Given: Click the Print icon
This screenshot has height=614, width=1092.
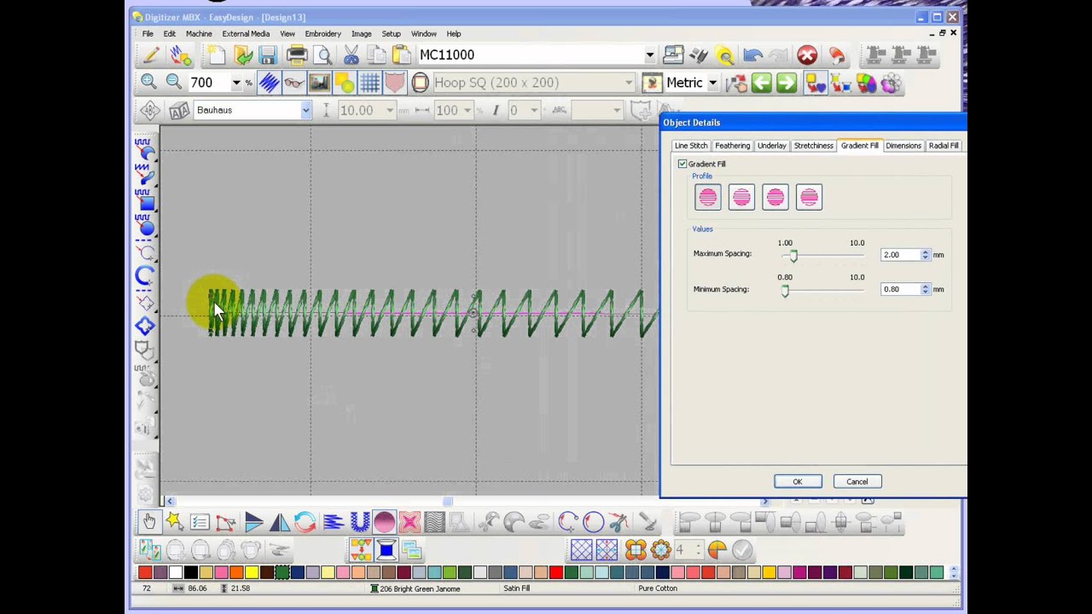Looking at the screenshot, I should click(297, 55).
